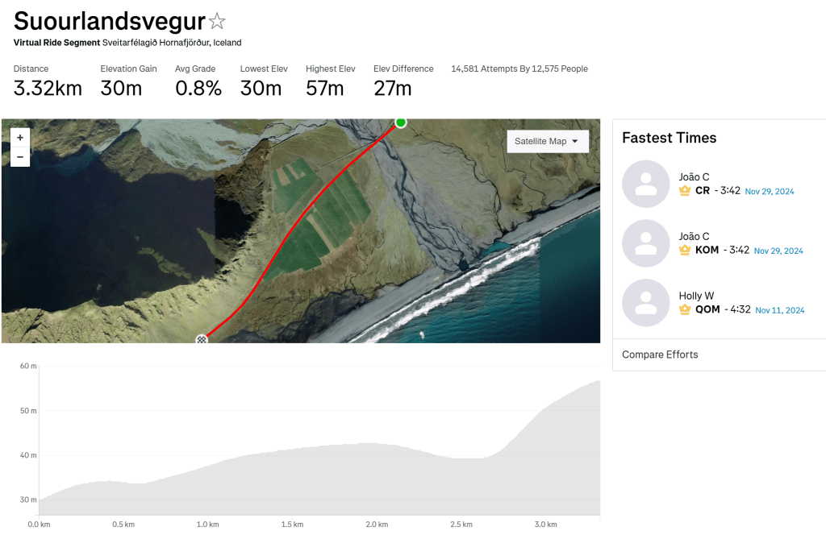Click the CR crown icon
The width and height of the screenshot is (826, 539).
coord(685,191)
